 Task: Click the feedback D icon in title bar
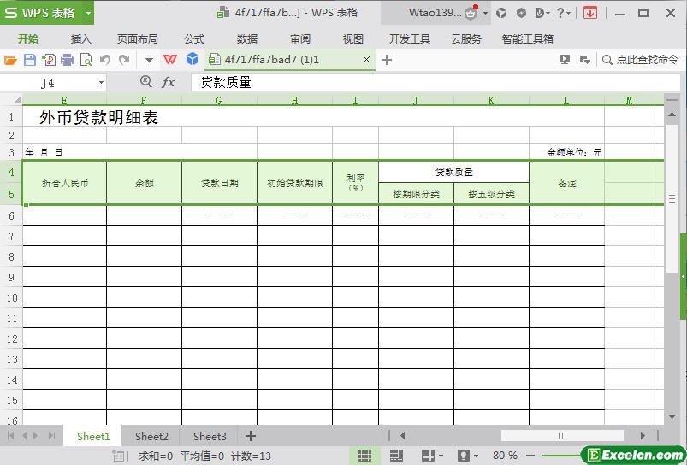tap(542, 13)
